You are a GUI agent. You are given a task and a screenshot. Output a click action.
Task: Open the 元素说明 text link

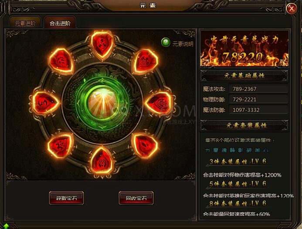[x=183, y=44]
